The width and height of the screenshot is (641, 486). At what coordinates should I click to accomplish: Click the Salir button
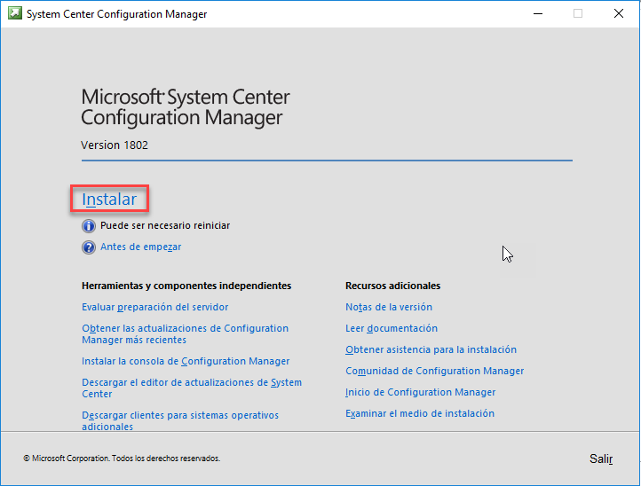click(x=601, y=459)
